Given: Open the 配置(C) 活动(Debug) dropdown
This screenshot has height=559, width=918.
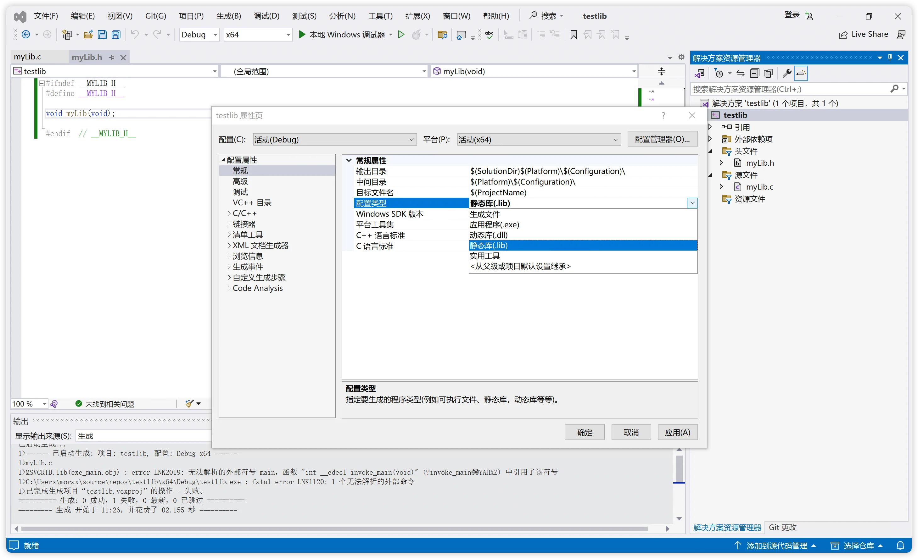Looking at the screenshot, I should click(x=334, y=139).
